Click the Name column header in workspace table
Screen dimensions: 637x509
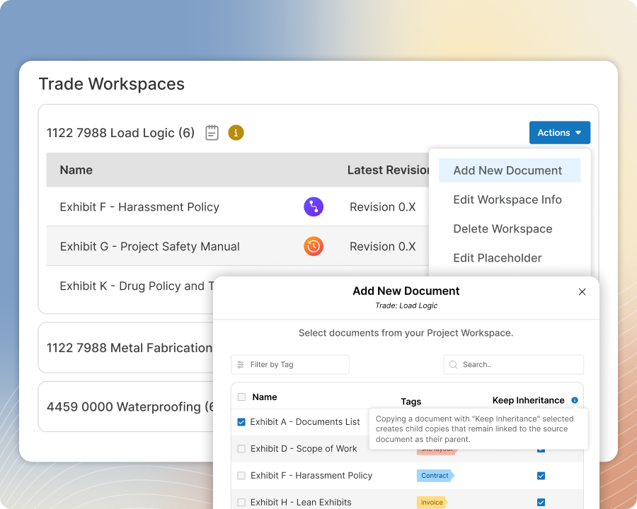76,170
